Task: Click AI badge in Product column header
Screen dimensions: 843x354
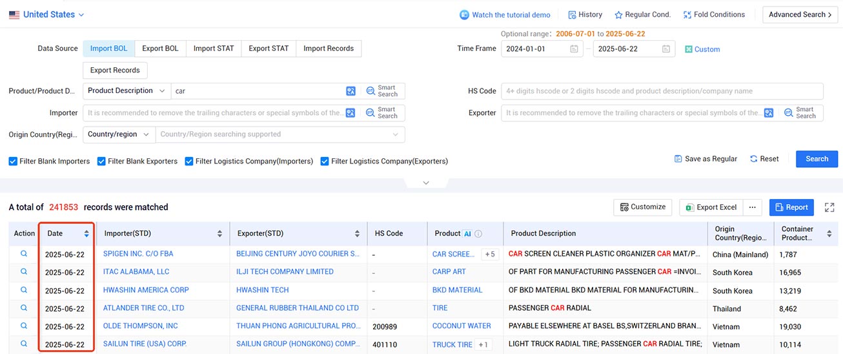Action: [467, 234]
